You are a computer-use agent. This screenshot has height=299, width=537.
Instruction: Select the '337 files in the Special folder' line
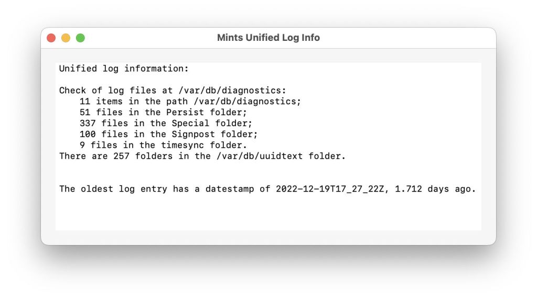(x=166, y=124)
